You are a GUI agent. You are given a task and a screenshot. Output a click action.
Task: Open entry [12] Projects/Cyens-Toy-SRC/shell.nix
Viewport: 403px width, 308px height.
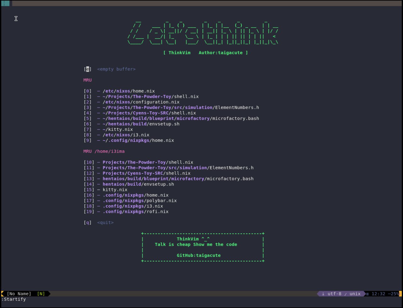(137, 173)
